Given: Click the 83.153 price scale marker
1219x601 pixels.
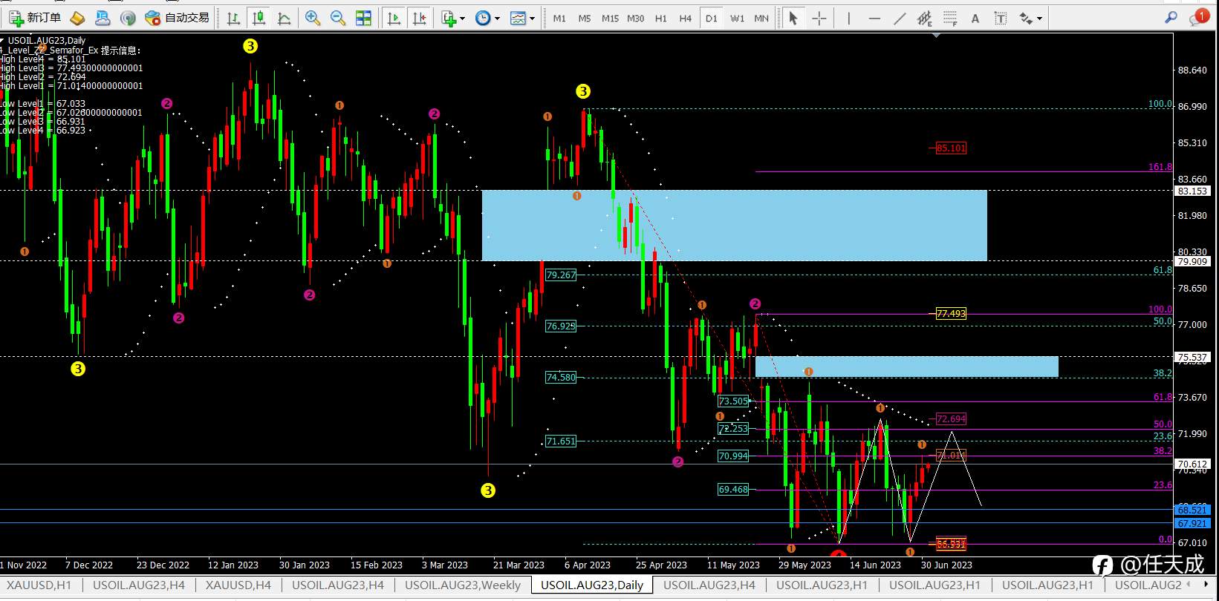Looking at the screenshot, I should coord(1192,191).
